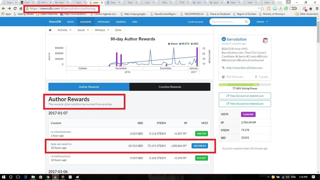Open the Action Center notification icon

coord(313,177)
